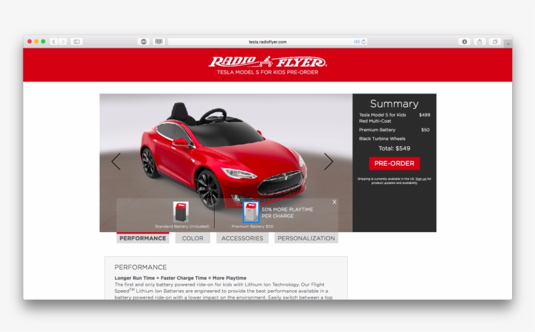Click the Summary heading
535x332 pixels.
pyautogui.click(x=394, y=104)
